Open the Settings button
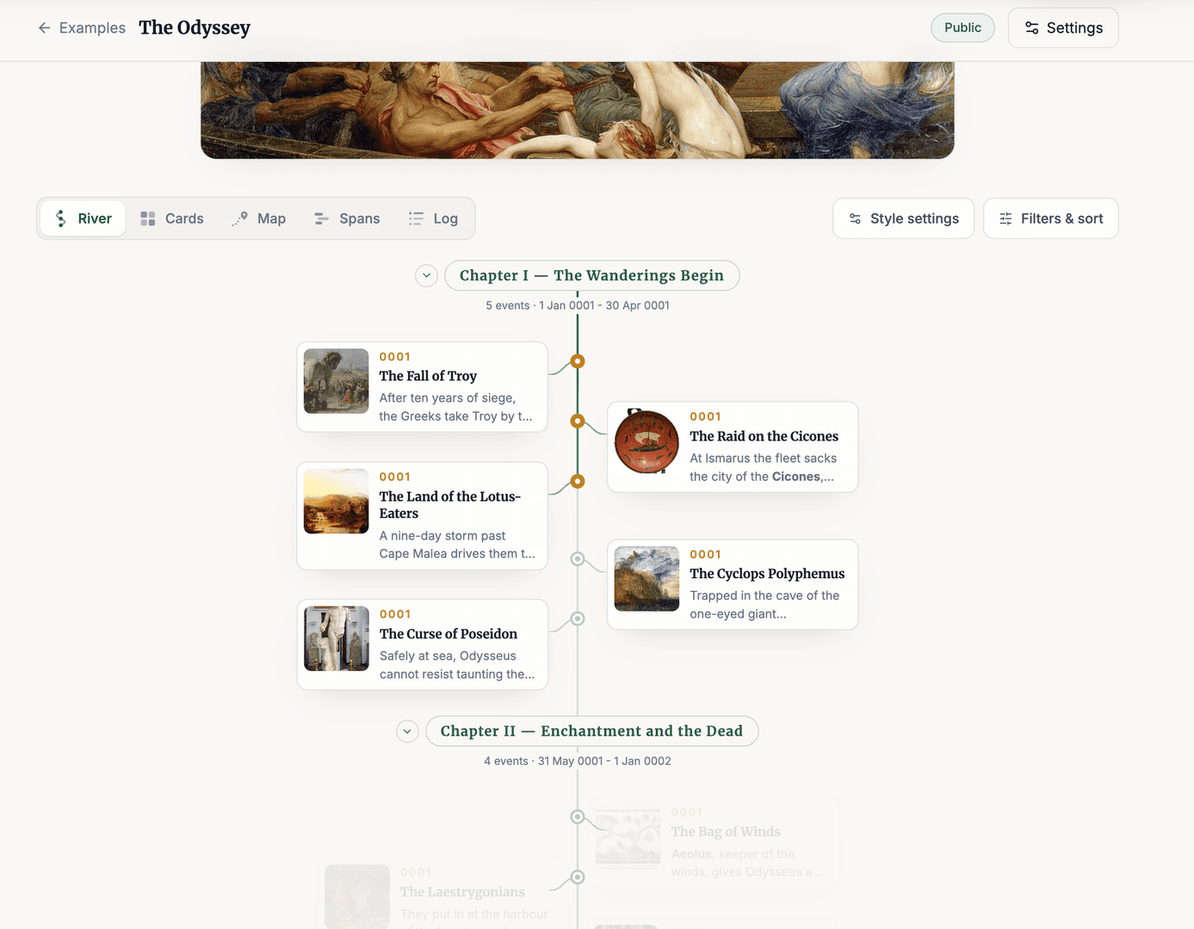 [1063, 28]
